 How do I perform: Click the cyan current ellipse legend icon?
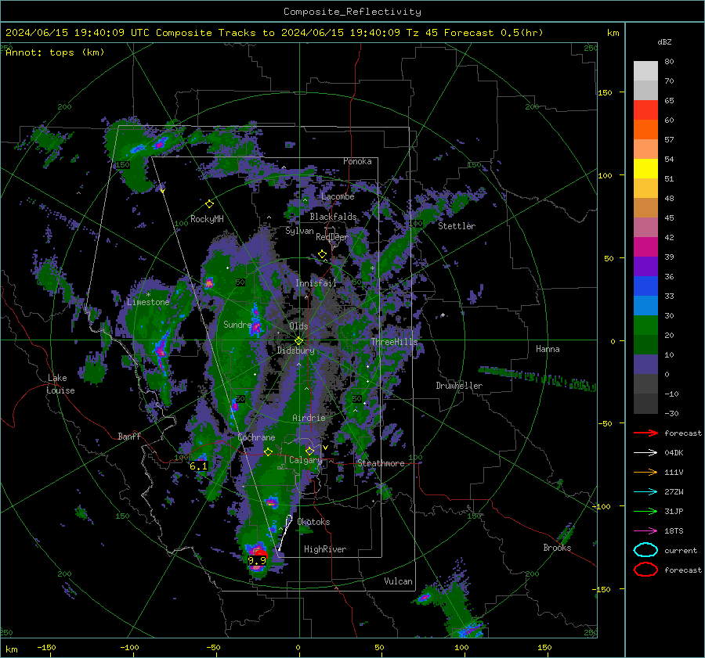(645, 550)
